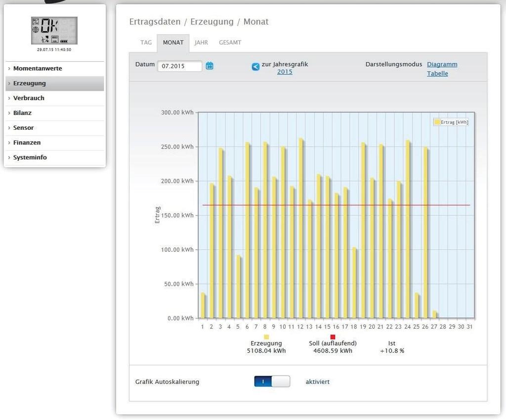Expand the Momentanwerte menu entry
This screenshot has width=506, height=420.
[x=55, y=68]
